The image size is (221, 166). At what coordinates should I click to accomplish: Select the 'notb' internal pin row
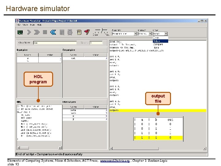point(85,113)
